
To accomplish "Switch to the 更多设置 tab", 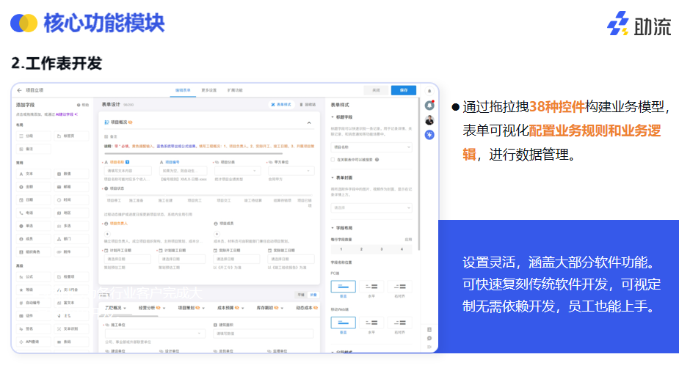I will [x=209, y=90].
